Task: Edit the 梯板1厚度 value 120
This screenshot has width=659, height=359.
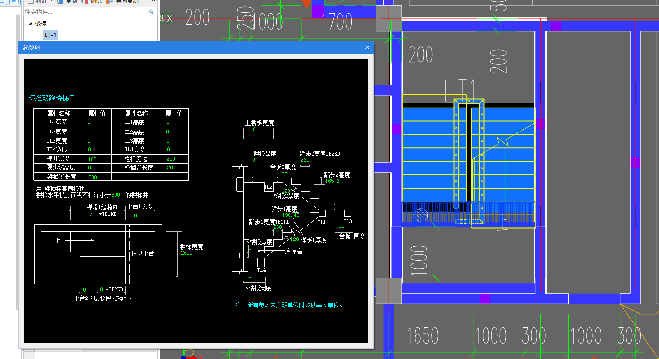Action: 294,239
